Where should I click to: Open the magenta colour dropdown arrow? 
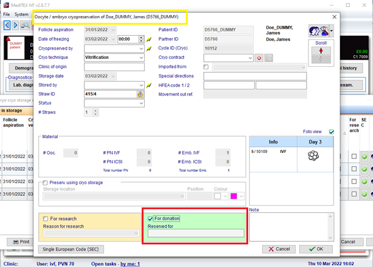[241, 196]
